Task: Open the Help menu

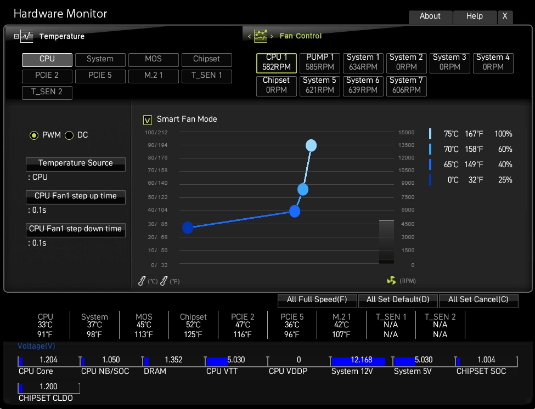Action: click(475, 16)
